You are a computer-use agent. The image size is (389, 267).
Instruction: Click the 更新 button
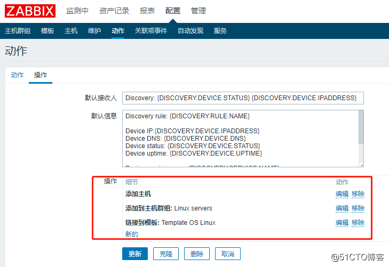[135, 254]
